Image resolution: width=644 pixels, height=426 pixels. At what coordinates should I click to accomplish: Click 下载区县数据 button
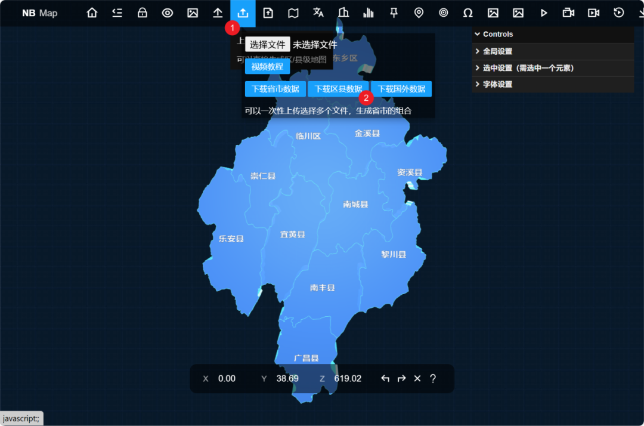[338, 89]
